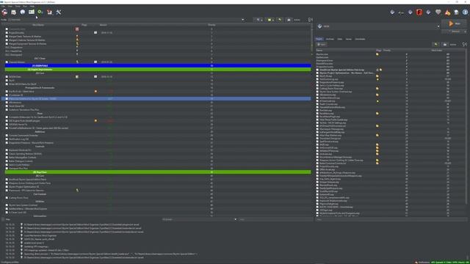This screenshot has width=470, height=264.
Task: Click restore backup icon above plugin list
Action: pos(435,44)
